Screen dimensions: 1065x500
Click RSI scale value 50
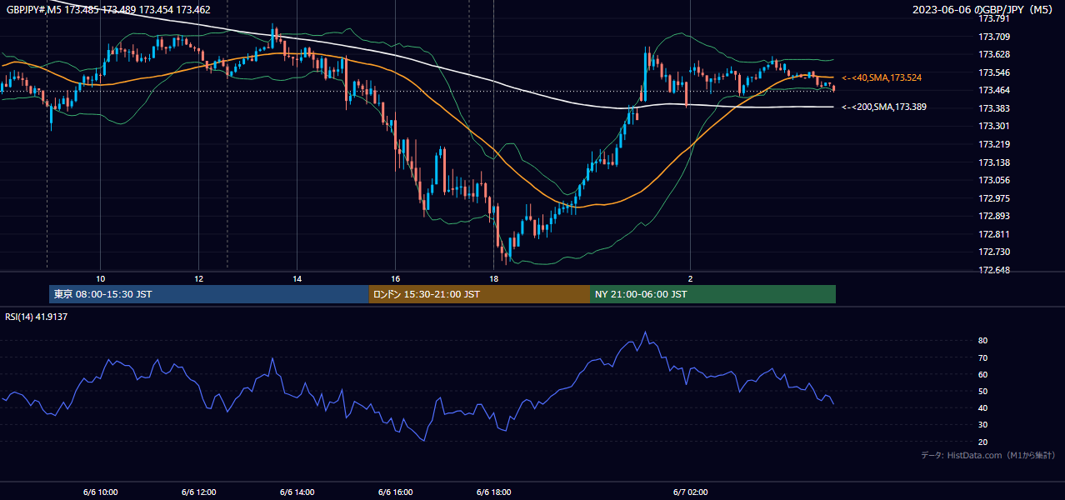pos(982,391)
